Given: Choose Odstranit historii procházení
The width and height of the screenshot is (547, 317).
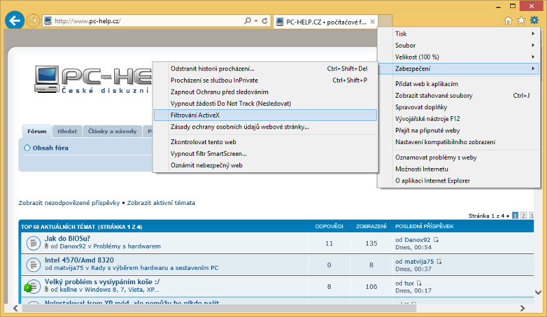Looking at the screenshot, I should (212, 68).
